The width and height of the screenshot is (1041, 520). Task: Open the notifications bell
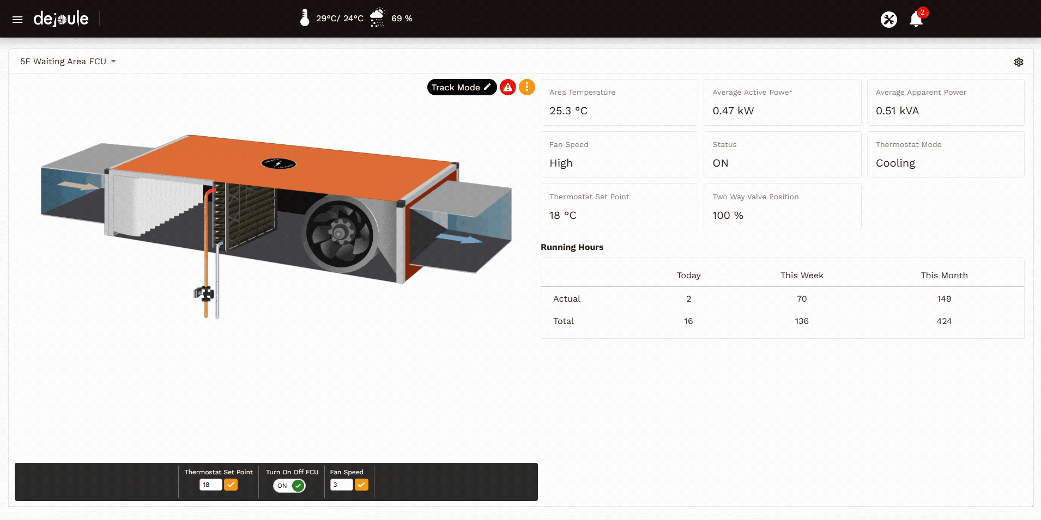pyautogui.click(x=916, y=20)
